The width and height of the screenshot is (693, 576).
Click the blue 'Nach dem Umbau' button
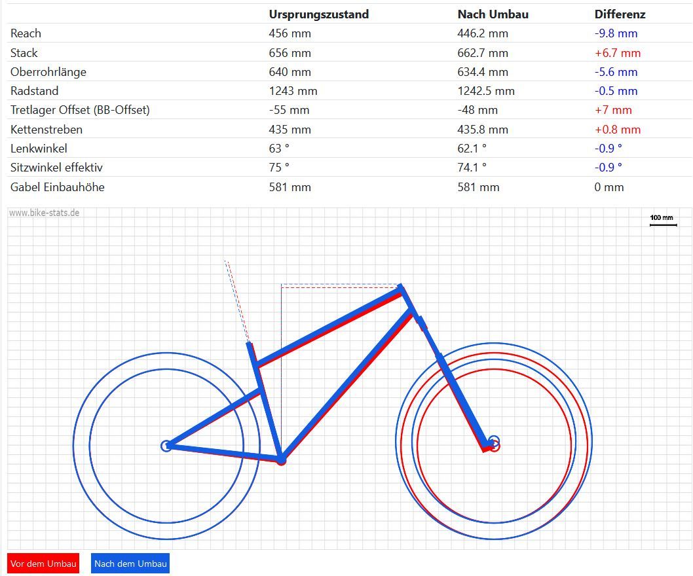click(130, 564)
